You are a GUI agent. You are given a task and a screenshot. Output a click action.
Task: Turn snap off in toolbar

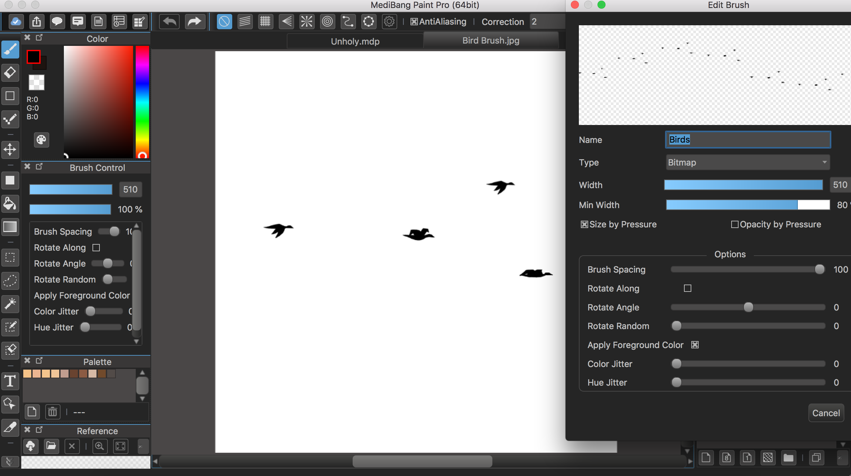coord(224,22)
